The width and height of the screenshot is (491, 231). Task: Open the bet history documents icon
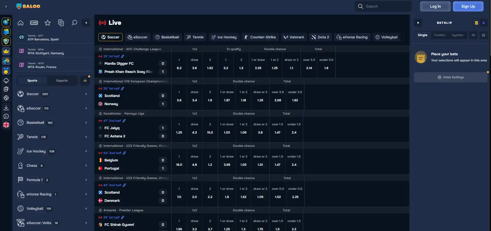pyautogui.click(x=61, y=23)
